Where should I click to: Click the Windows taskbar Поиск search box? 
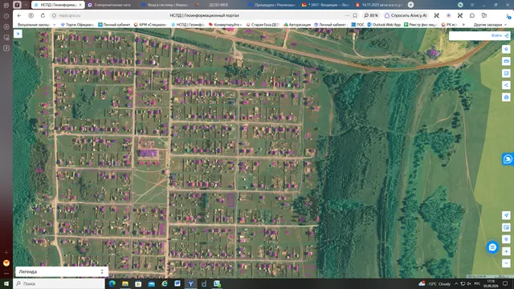tap(59, 283)
